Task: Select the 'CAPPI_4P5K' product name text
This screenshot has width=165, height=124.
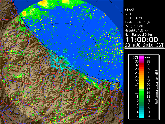Action: [x=134, y=18]
